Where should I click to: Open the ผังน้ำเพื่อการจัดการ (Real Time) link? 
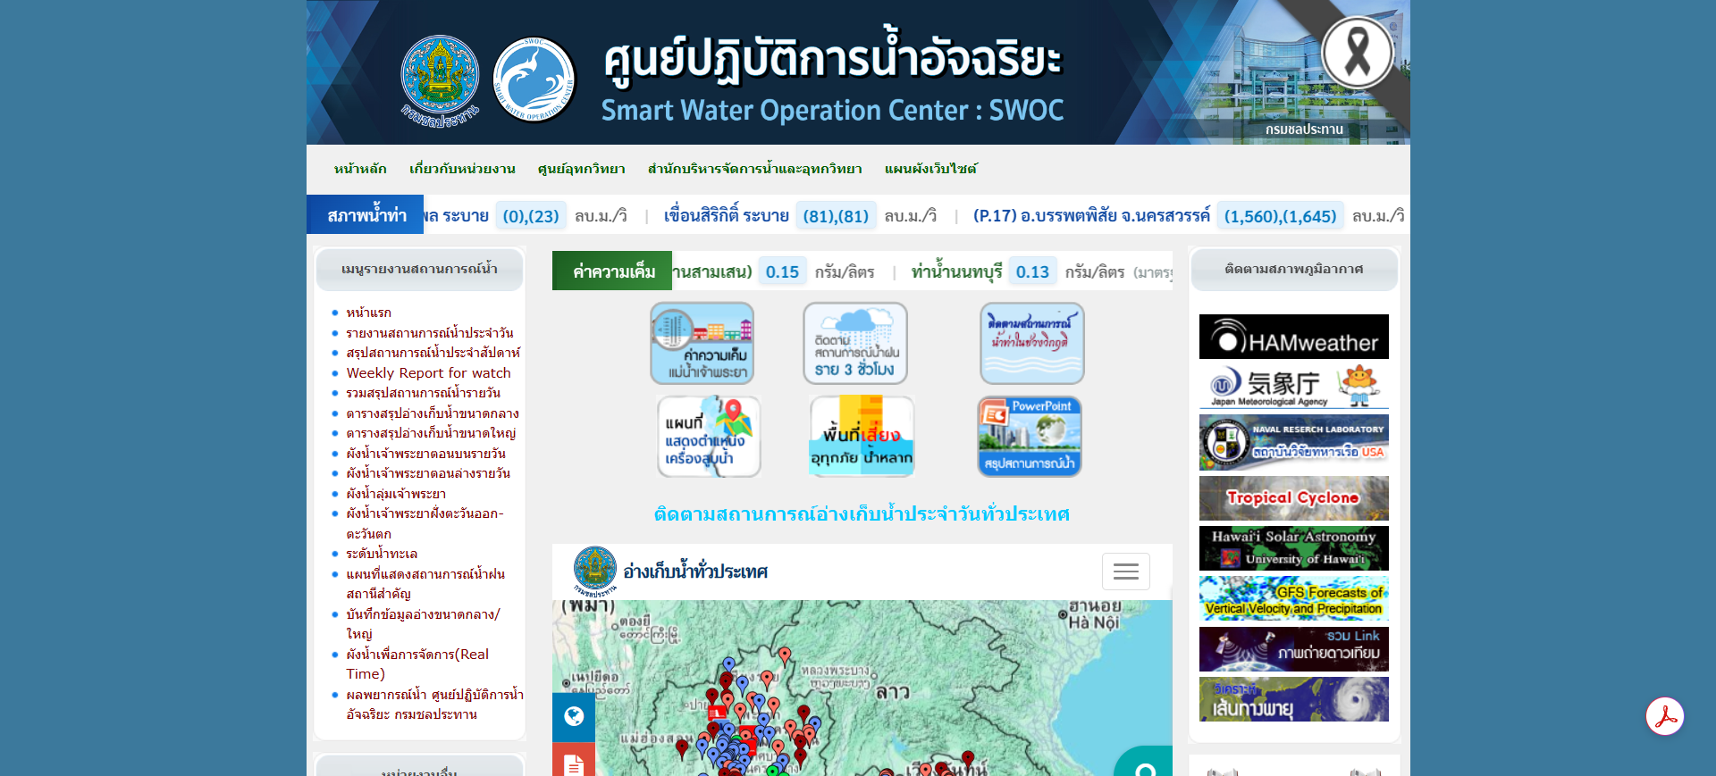(x=418, y=664)
